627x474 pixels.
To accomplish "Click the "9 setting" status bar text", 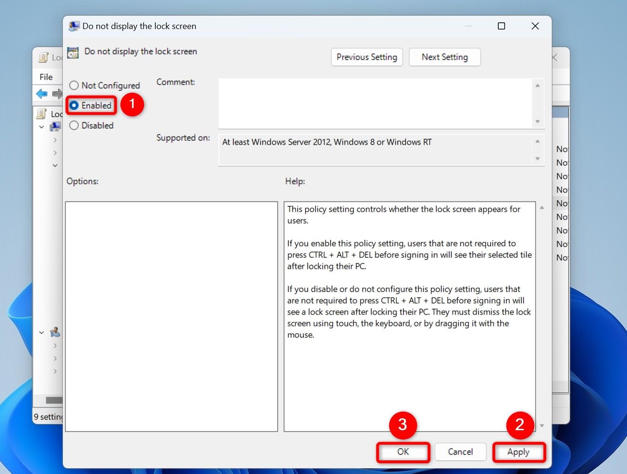I will point(48,417).
